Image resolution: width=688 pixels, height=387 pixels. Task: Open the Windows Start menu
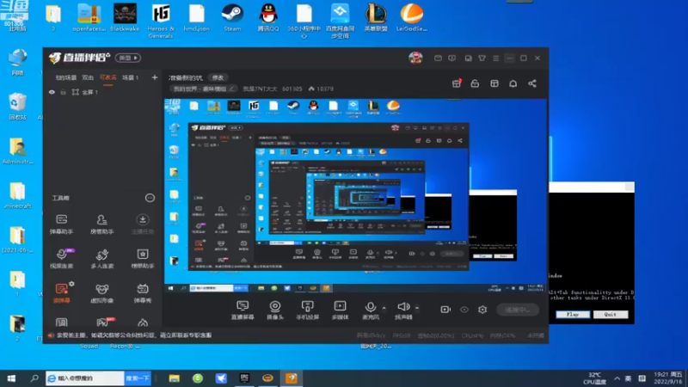[11, 378]
